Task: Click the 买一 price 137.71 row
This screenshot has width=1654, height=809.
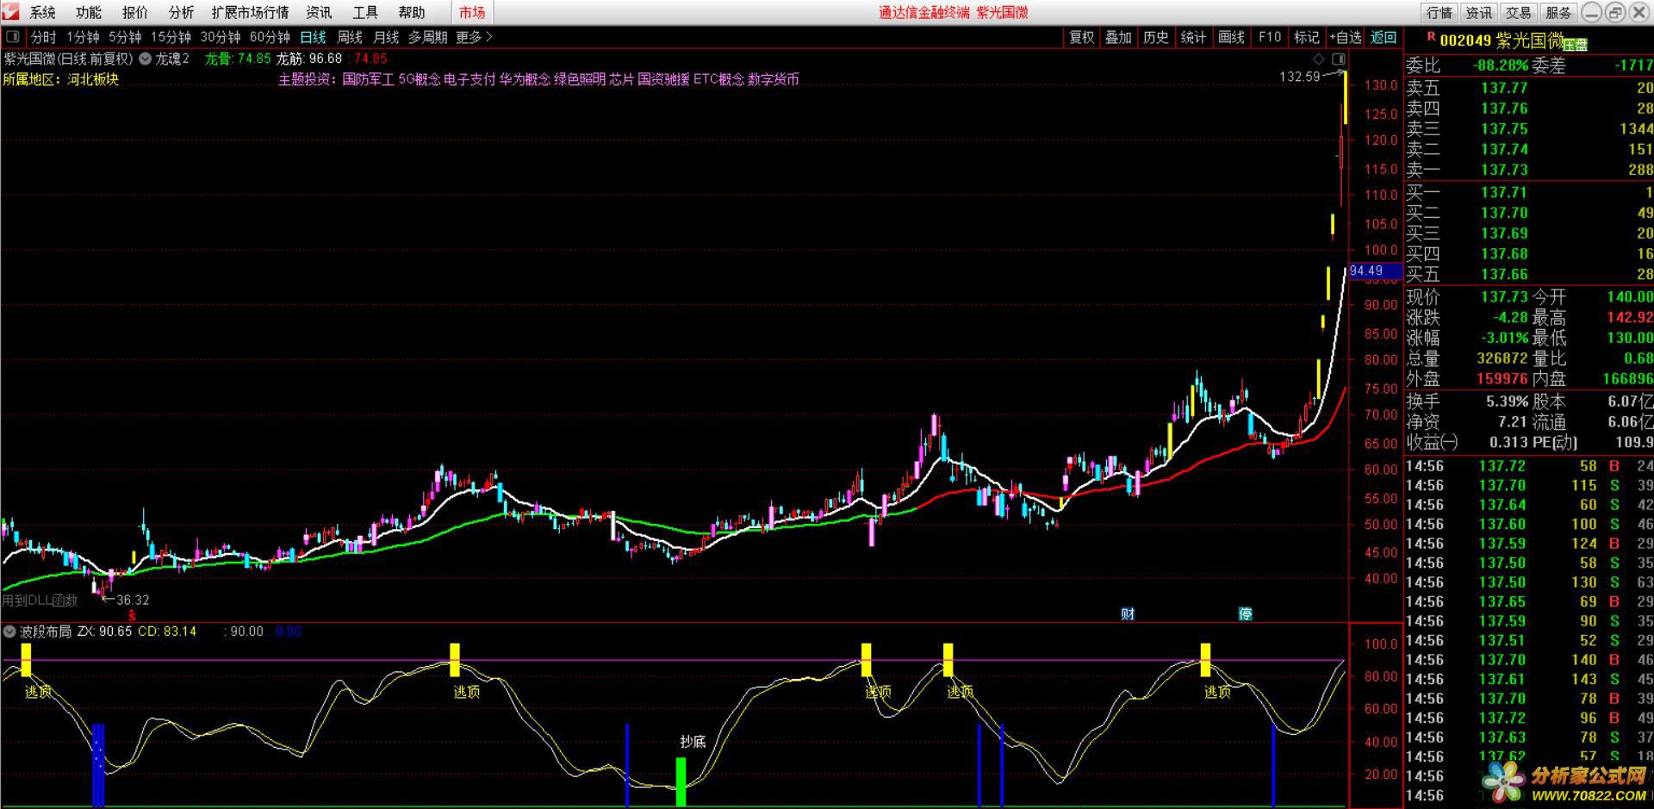Action: click(x=1529, y=192)
